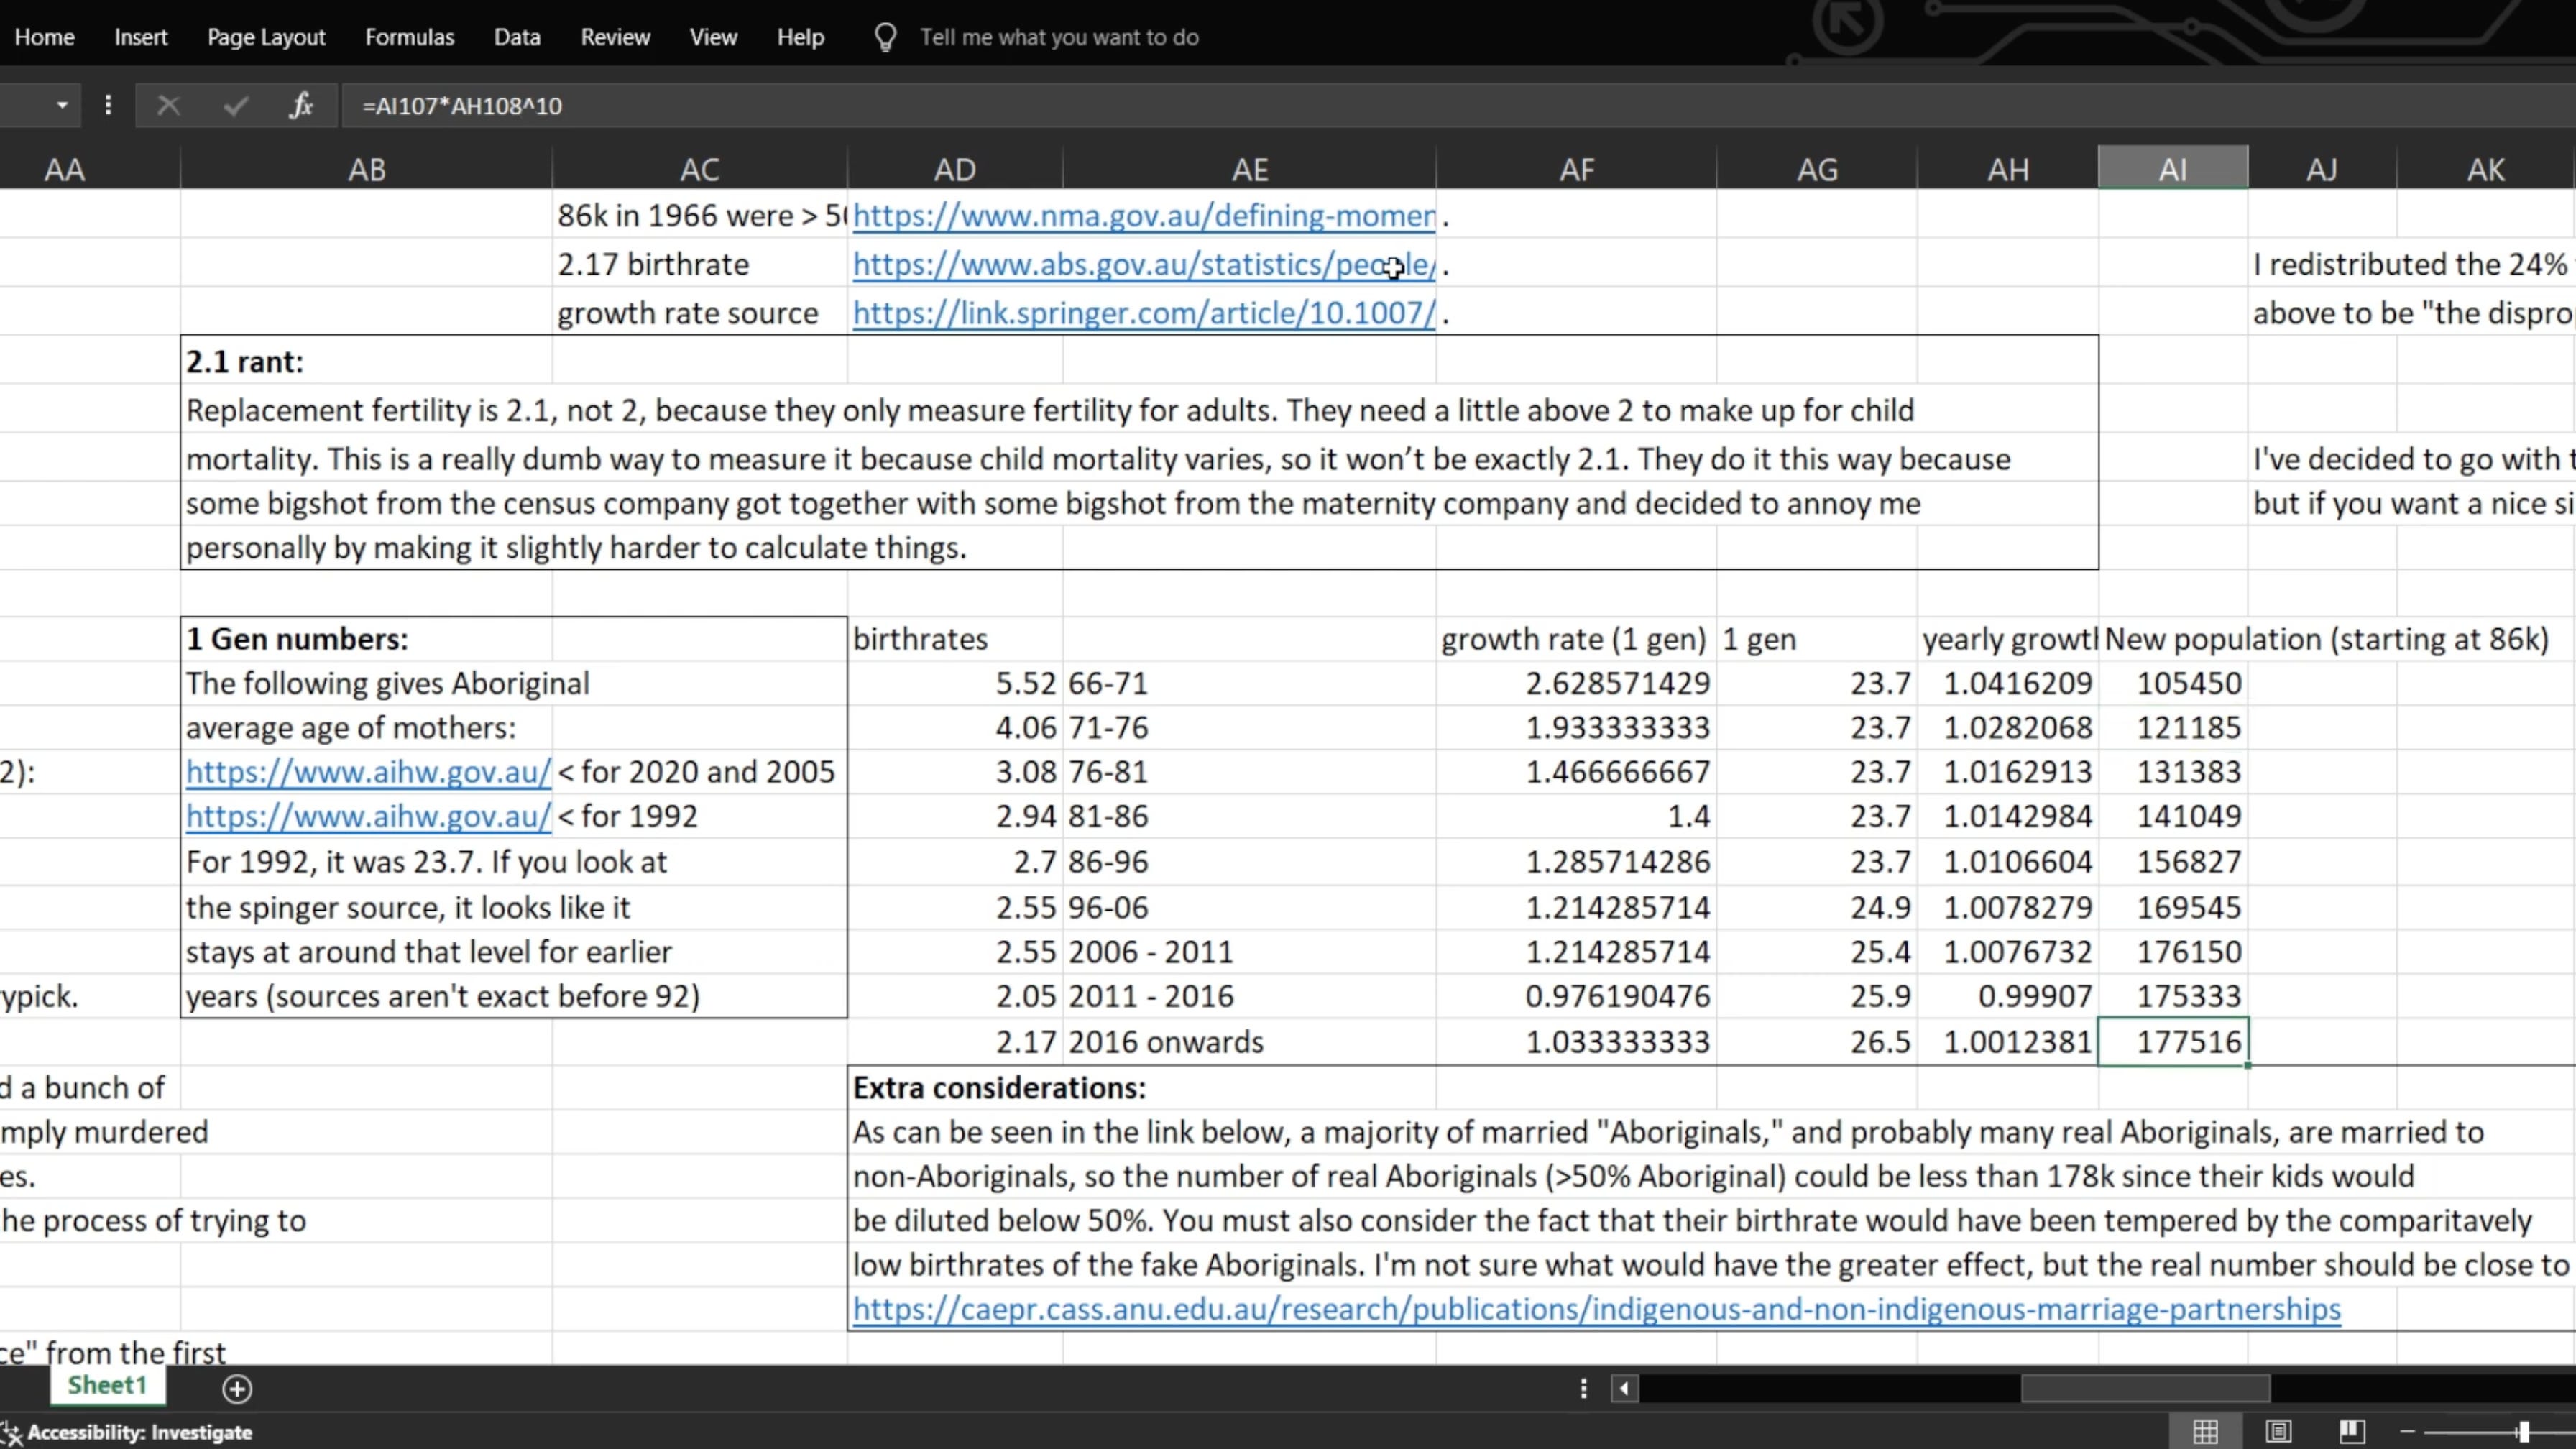Screen dimensions: 2576x1449
Task: Switch to Page Break Preview view
Action: point(2352,1432)
